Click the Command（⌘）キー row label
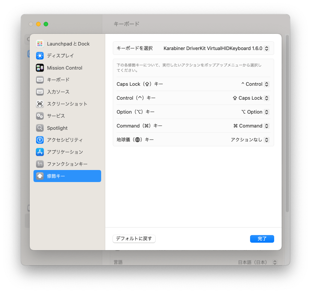The height and width of the screenshot is (293, 311). (x=140, y=126)
